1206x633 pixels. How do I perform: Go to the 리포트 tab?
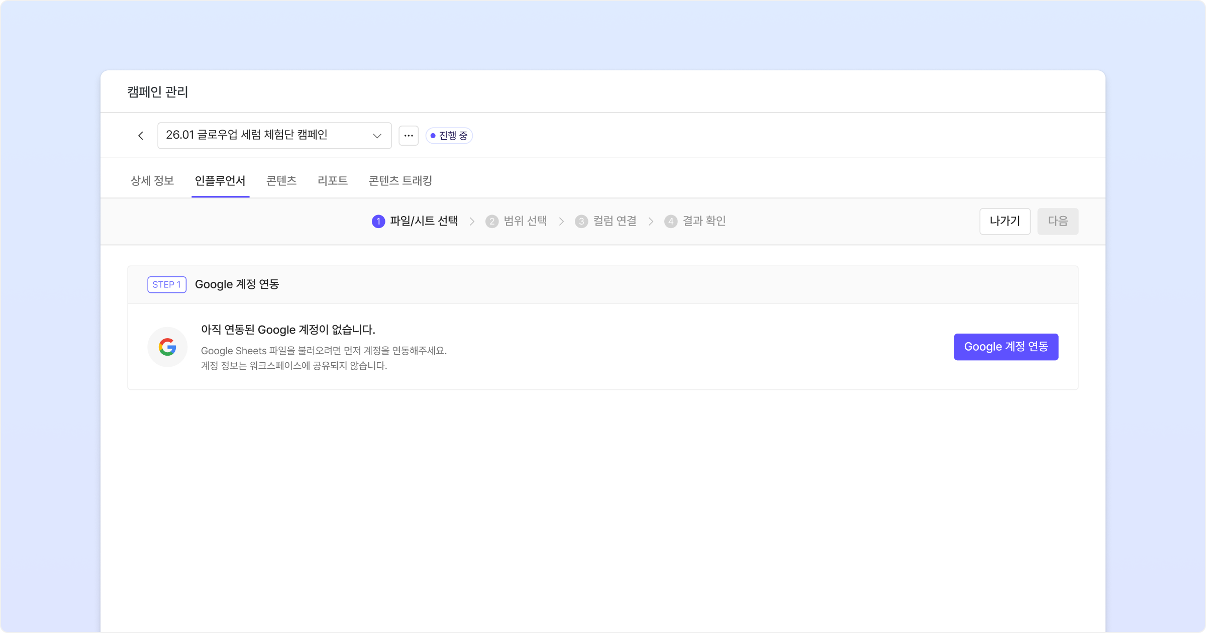point(333,181)
